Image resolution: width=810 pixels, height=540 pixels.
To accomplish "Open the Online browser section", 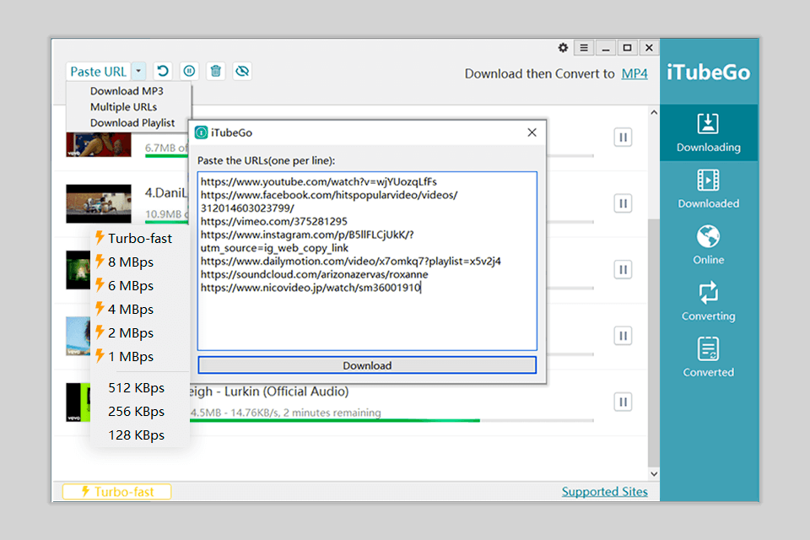I will click(x=708, y=245).
